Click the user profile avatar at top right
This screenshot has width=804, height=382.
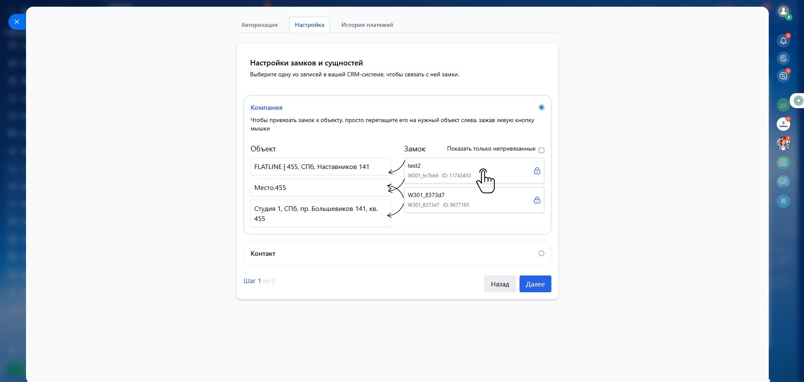783,11
